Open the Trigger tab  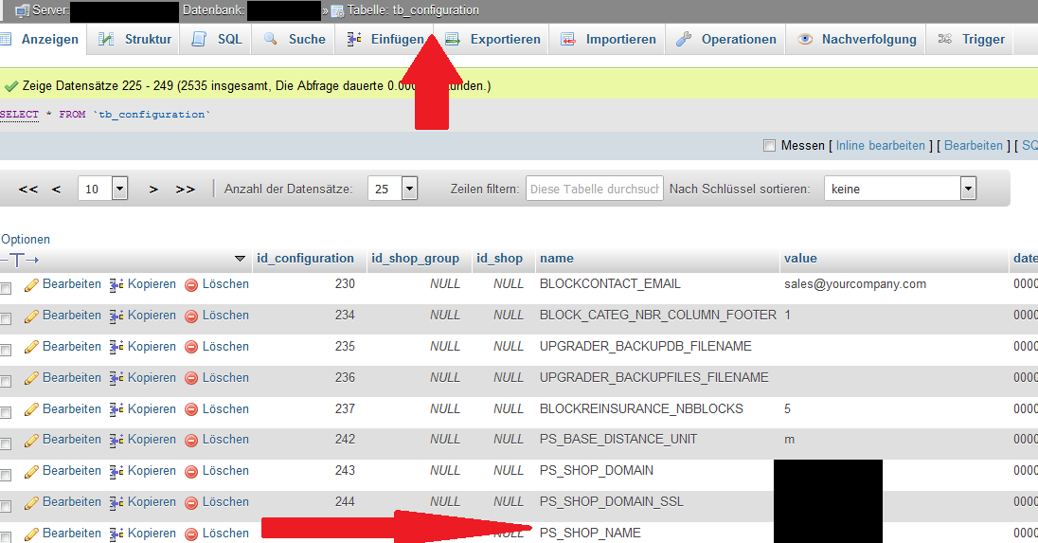[971, 39]
